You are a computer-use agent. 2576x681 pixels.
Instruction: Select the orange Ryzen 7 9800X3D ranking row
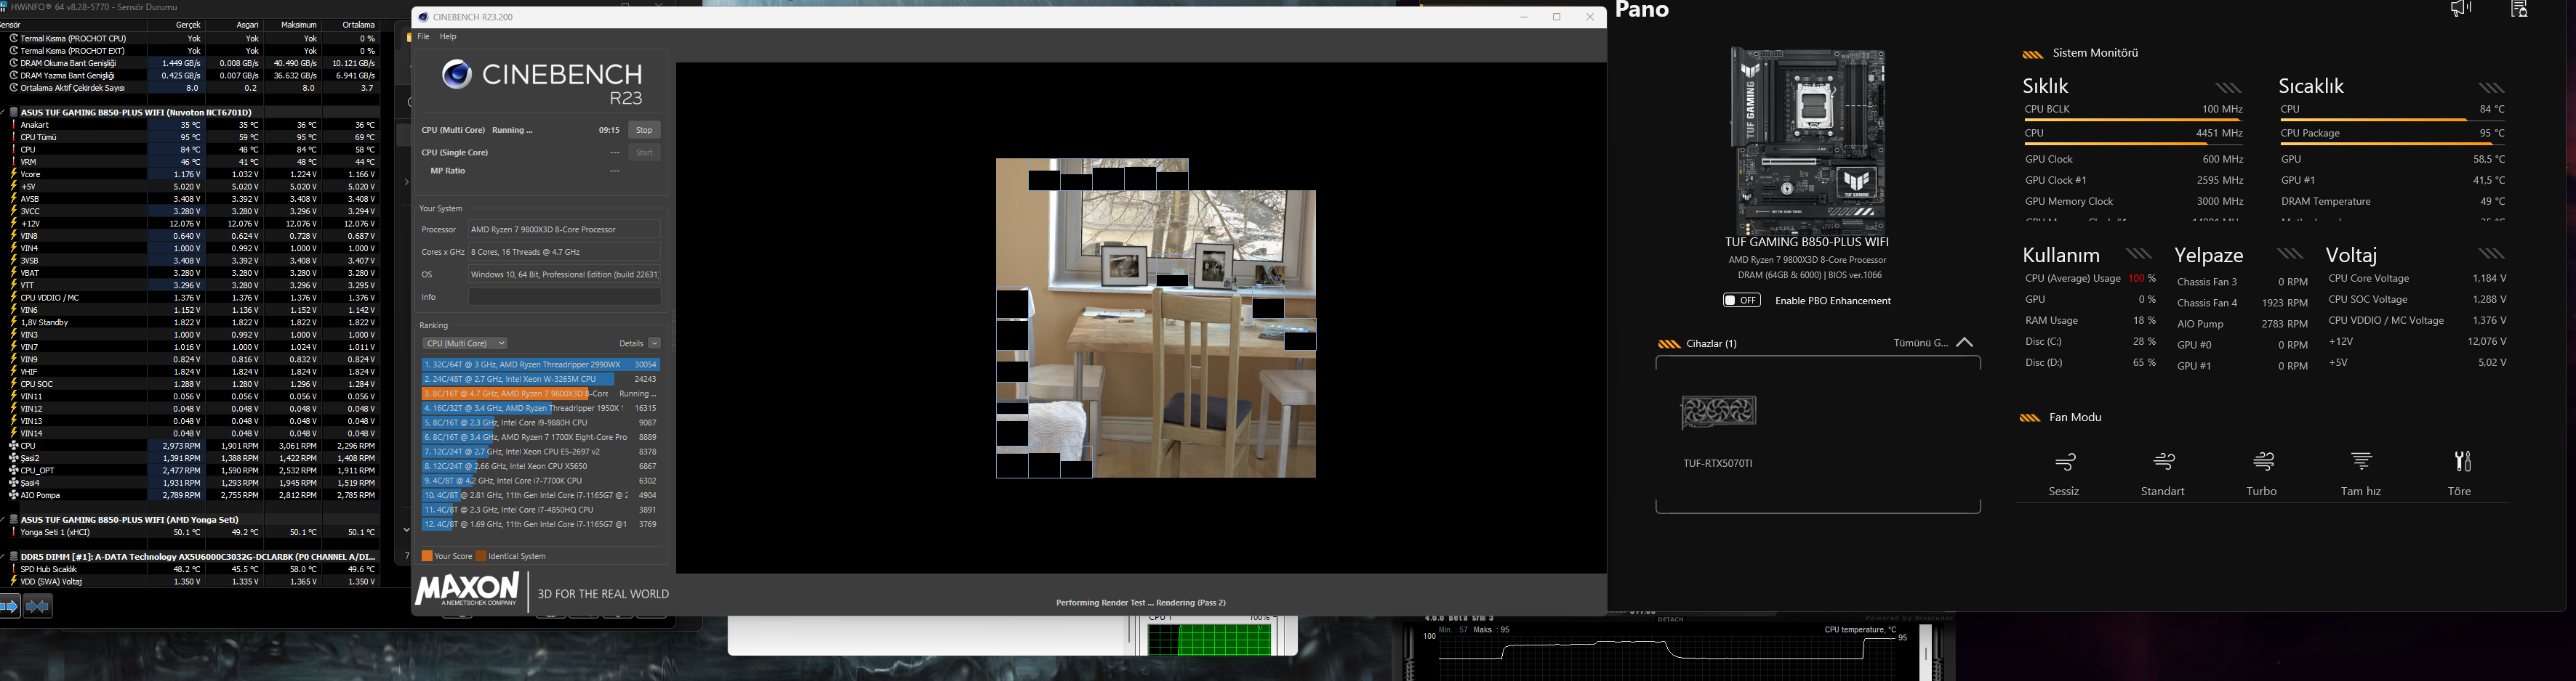coord(540,394)
